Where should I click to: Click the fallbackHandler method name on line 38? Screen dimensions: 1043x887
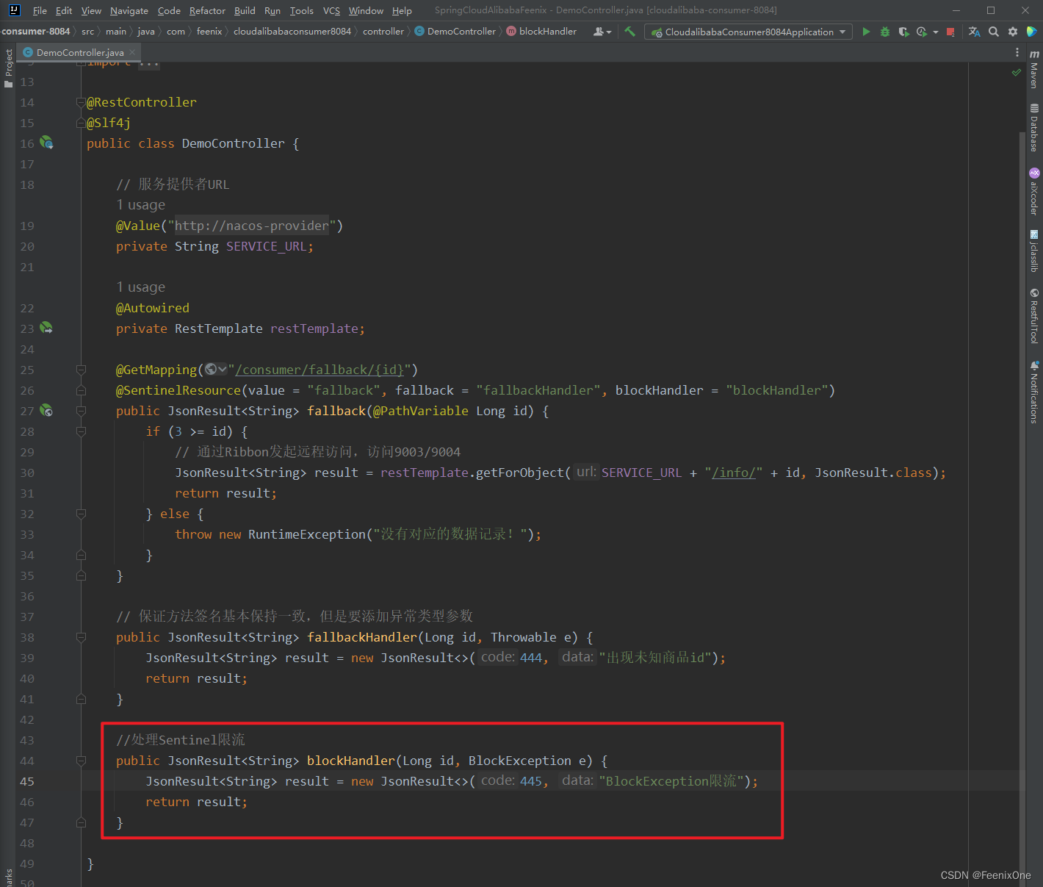(362, 637)
